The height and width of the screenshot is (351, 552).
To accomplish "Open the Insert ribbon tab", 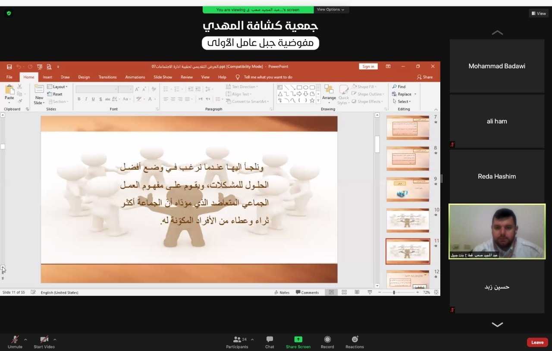I will coord(47,77).
